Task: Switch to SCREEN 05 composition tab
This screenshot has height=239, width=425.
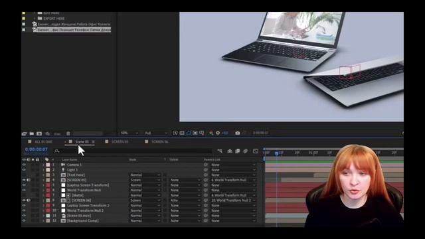Action: click(120, 141)
